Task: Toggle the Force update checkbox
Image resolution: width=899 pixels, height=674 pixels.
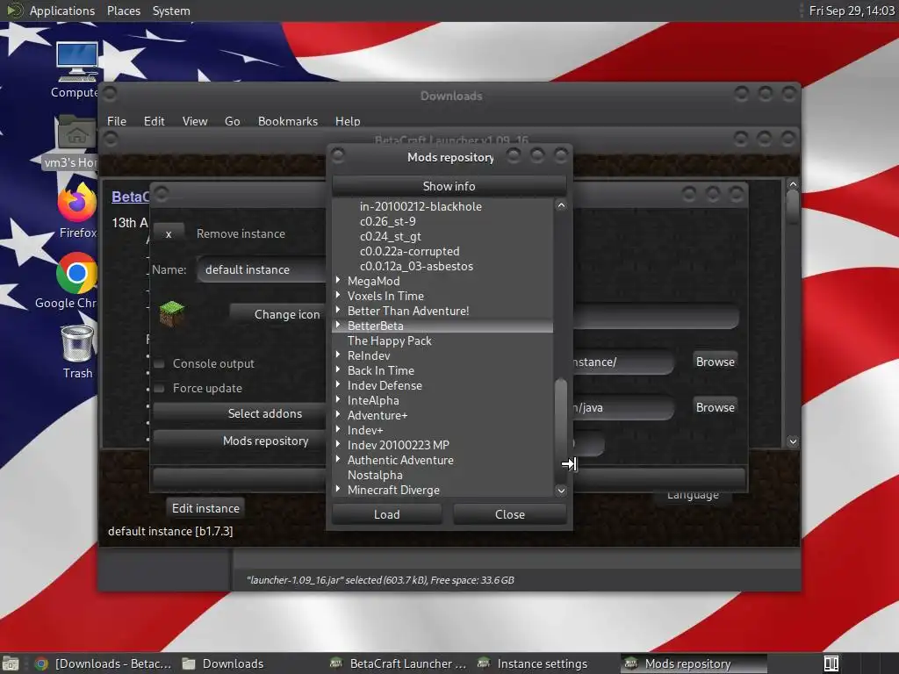Action: (x=160, y=388)
